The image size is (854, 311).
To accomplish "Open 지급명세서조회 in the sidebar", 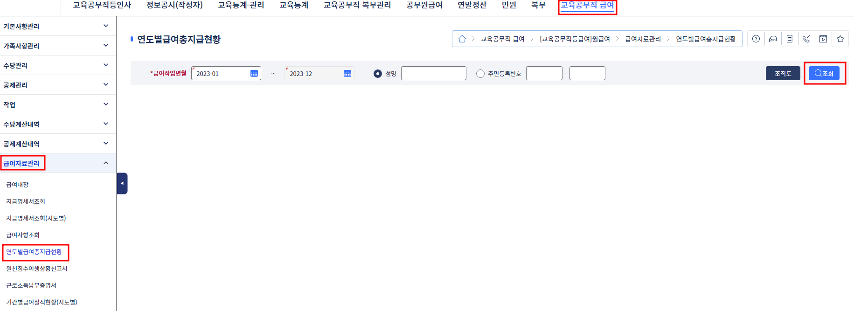I will (26, 201).
